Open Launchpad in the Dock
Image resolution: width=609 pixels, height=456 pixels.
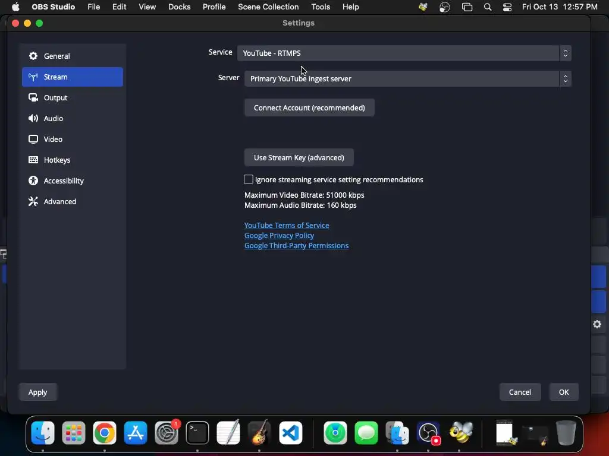(x=73, y=432)
